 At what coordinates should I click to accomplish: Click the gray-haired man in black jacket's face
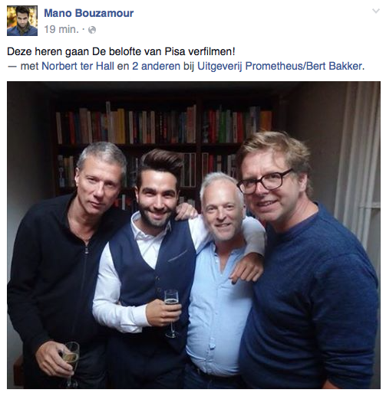point(98,186)
